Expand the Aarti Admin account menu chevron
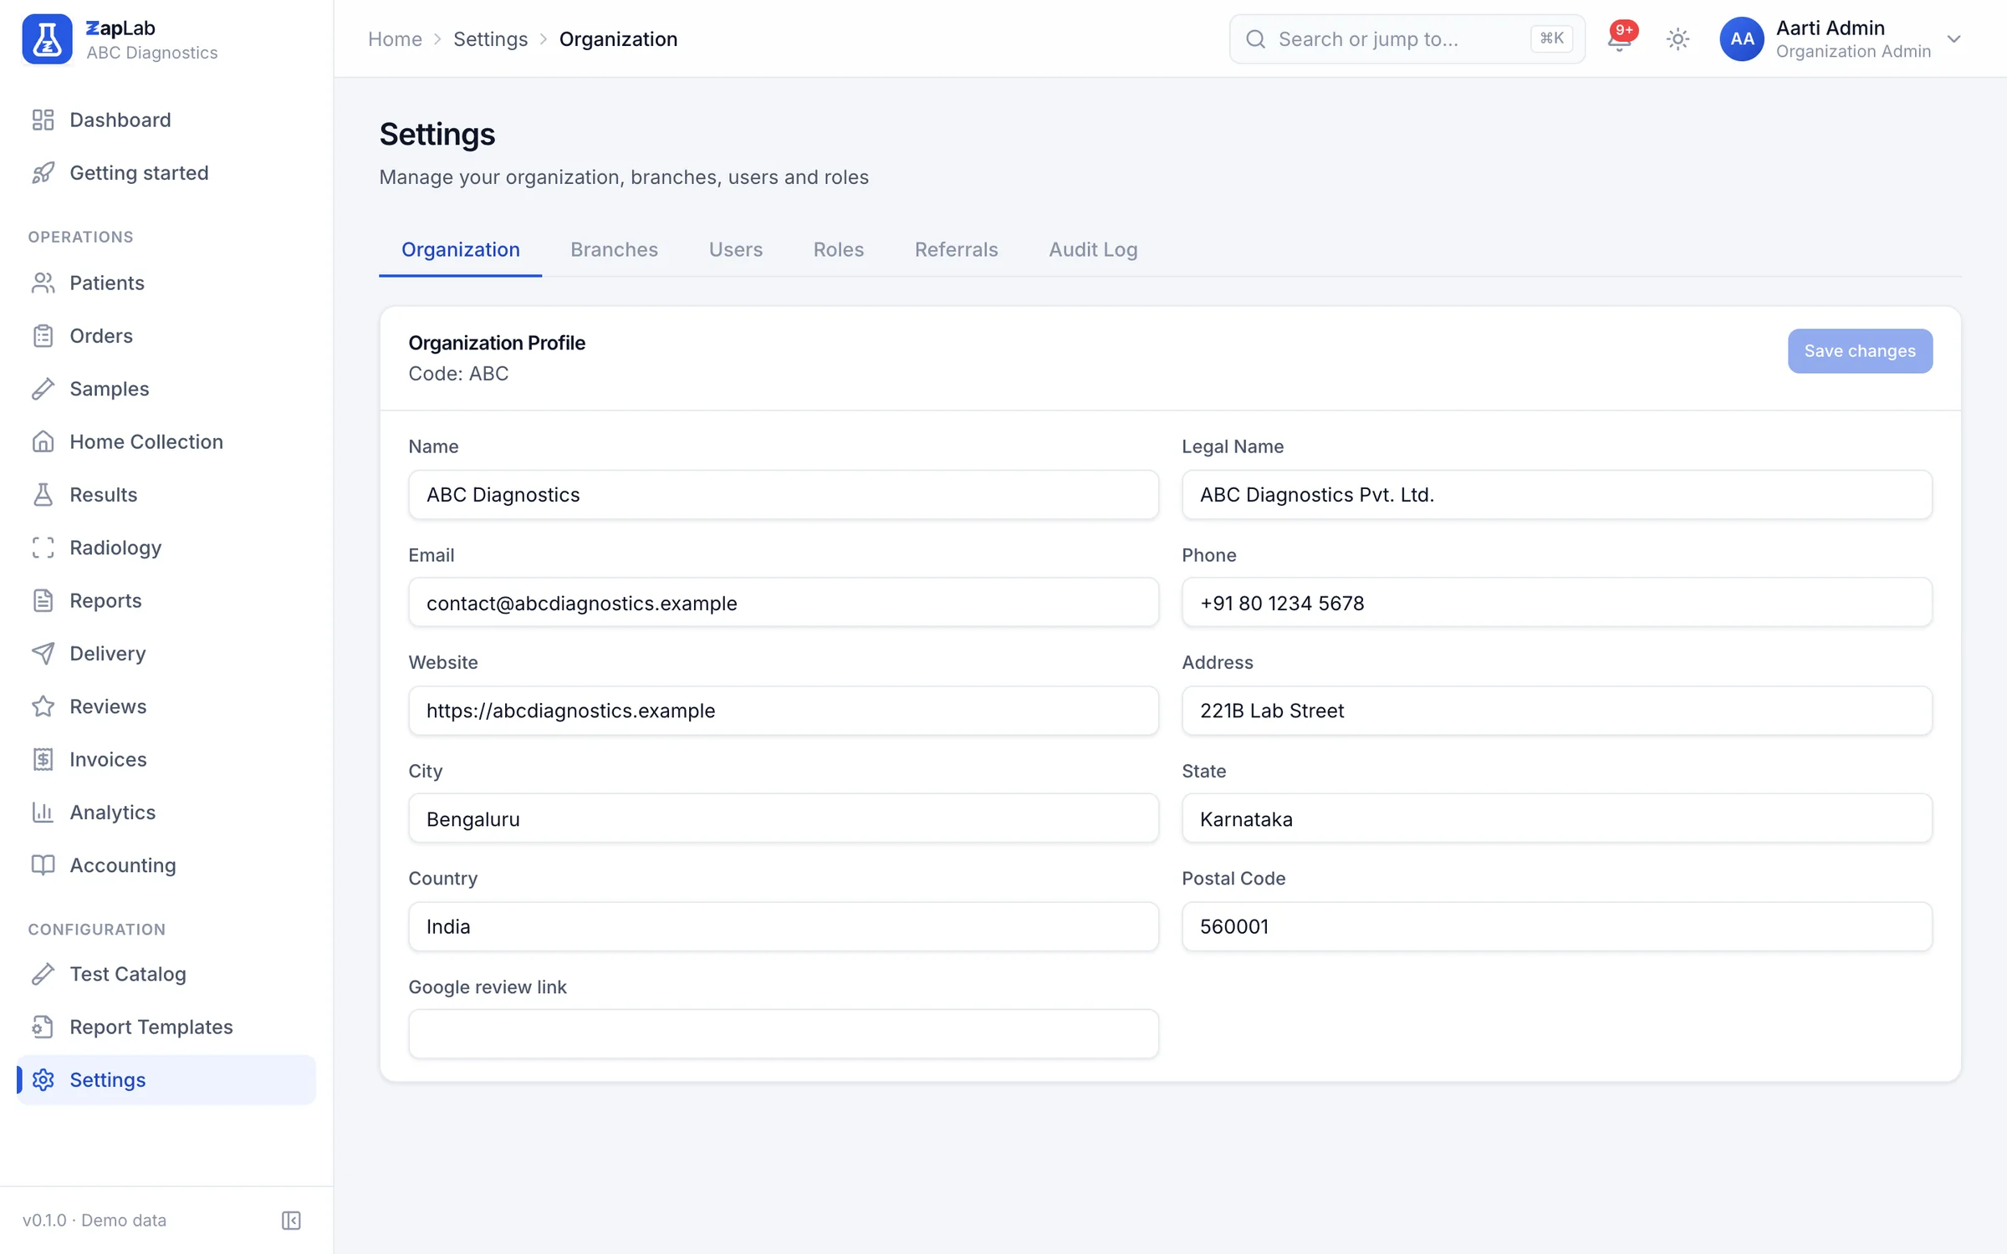 click(x=1954, y=39)
